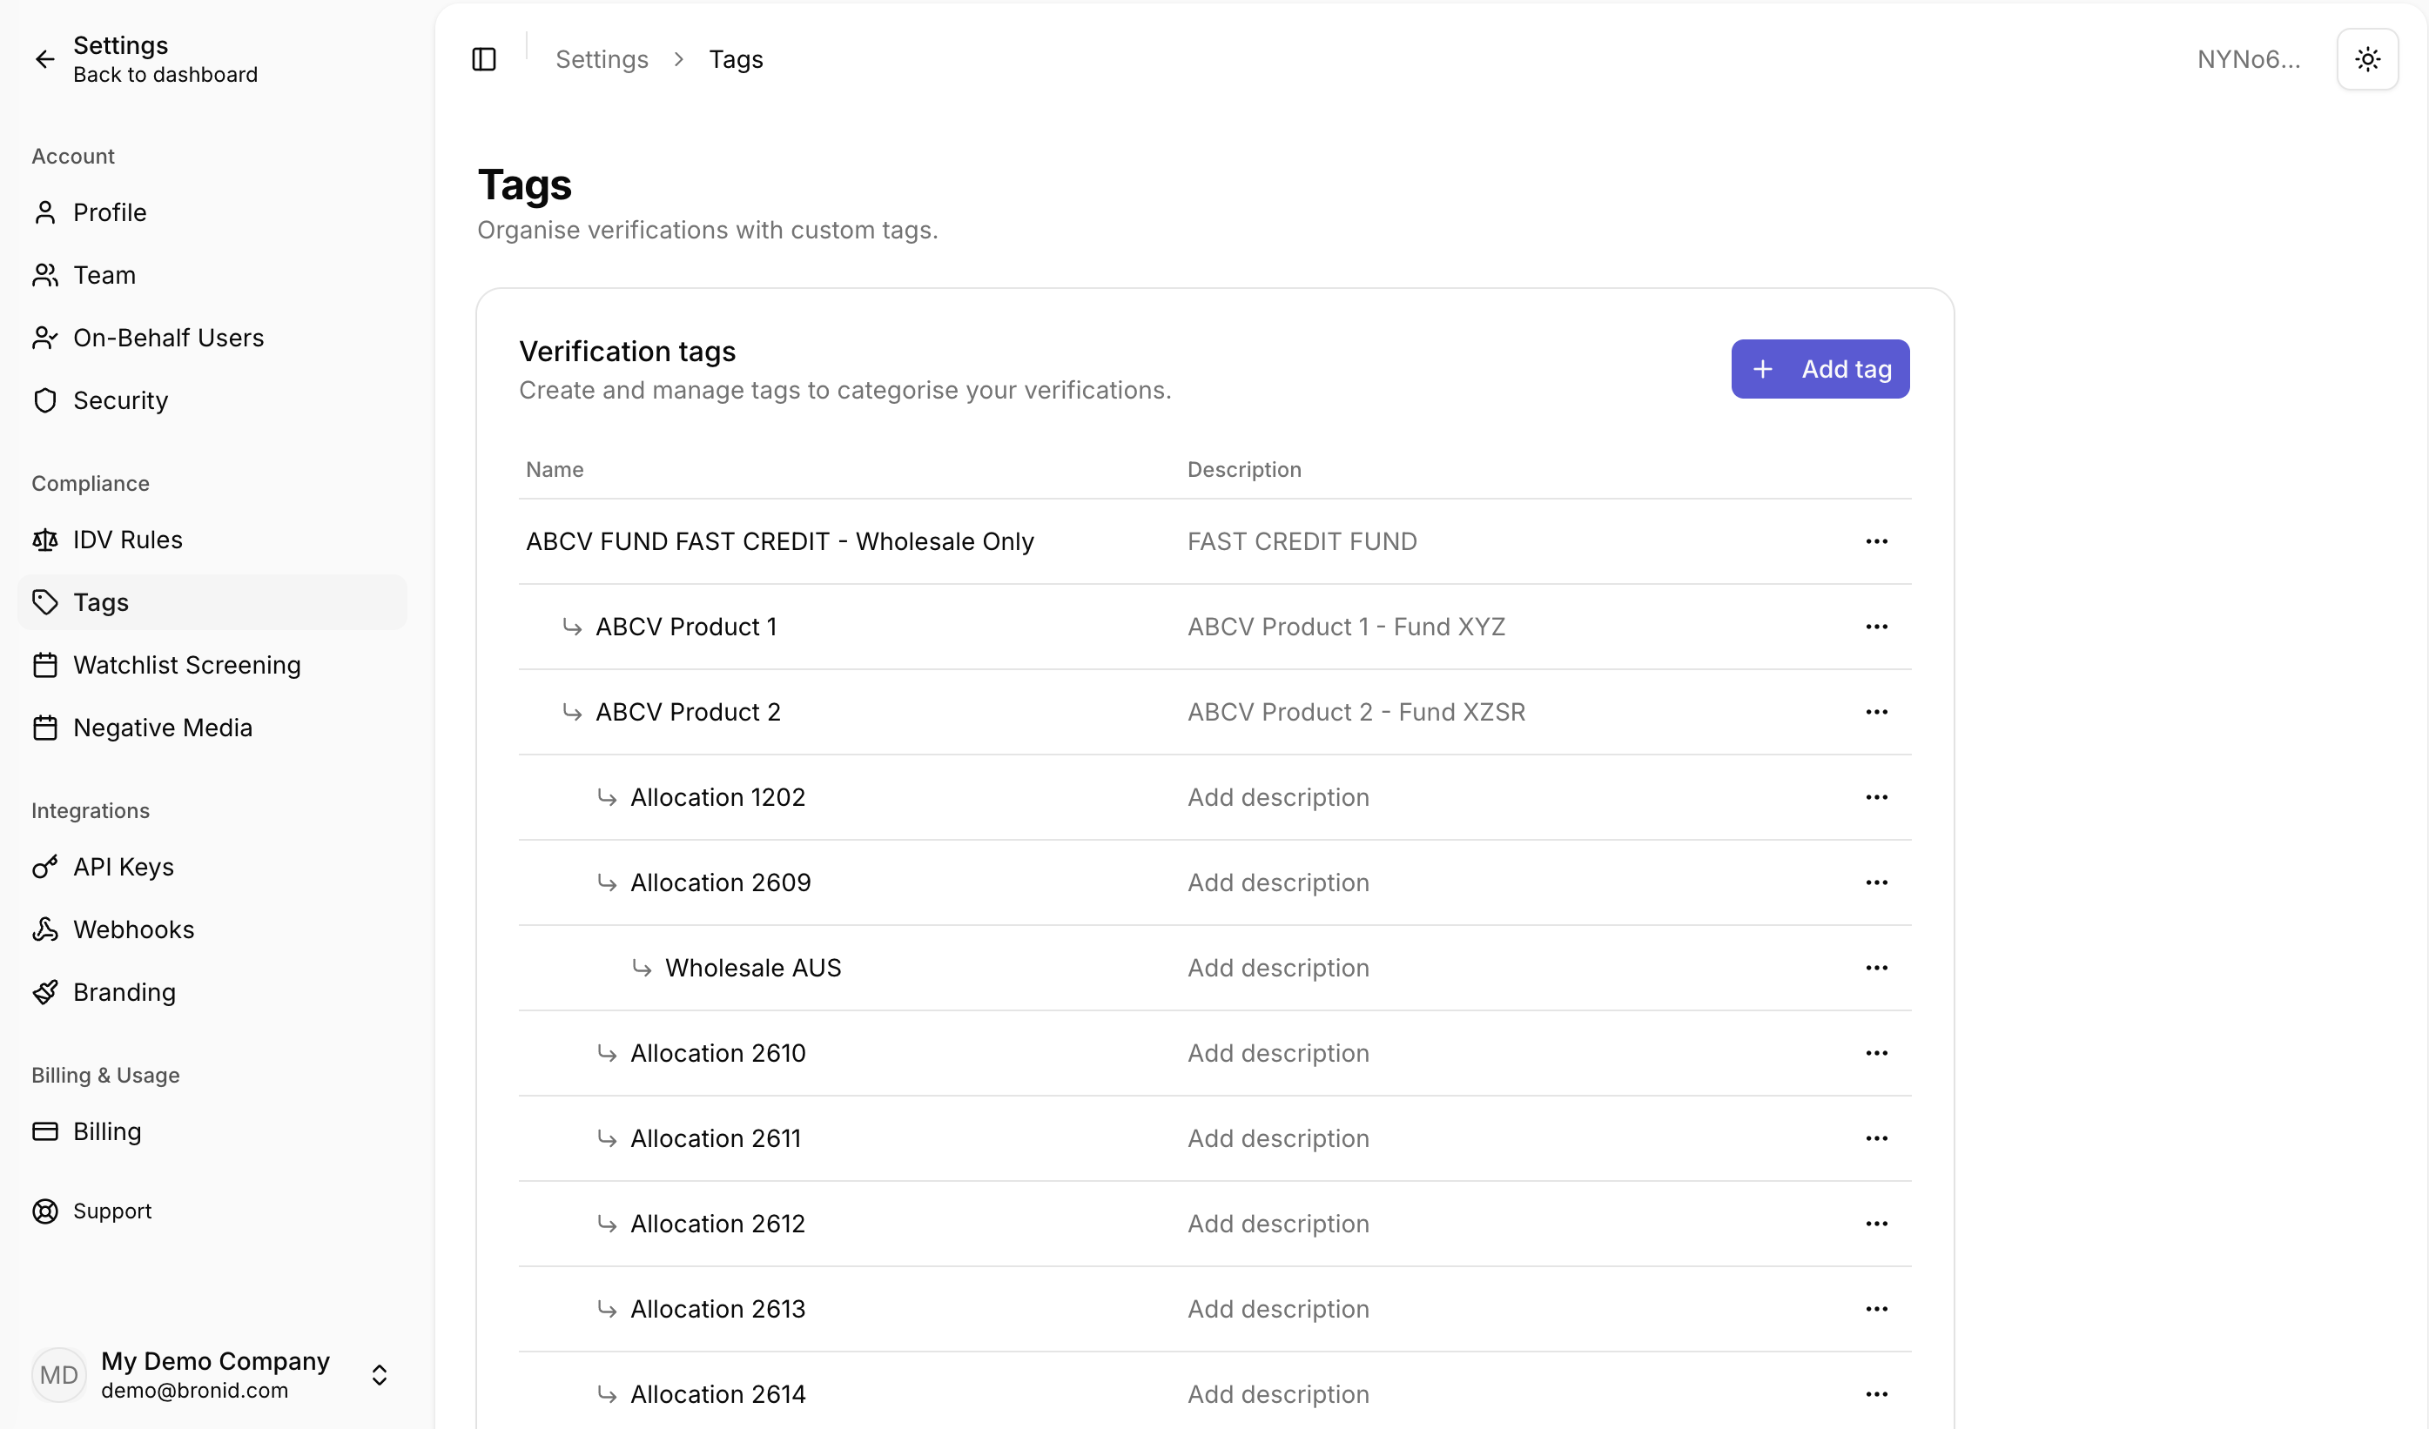The width and height of the screenshot is (2429, 1429).
Task: Click description ABCV Product 1 - Fund XYZ
Action: [1347, 627]
